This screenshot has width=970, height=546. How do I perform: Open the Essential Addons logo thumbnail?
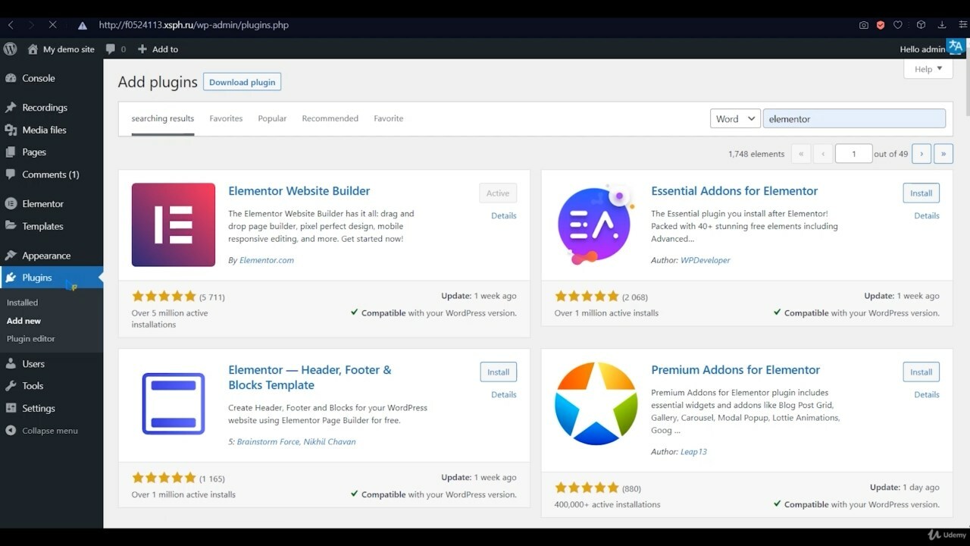click(594, 224)
